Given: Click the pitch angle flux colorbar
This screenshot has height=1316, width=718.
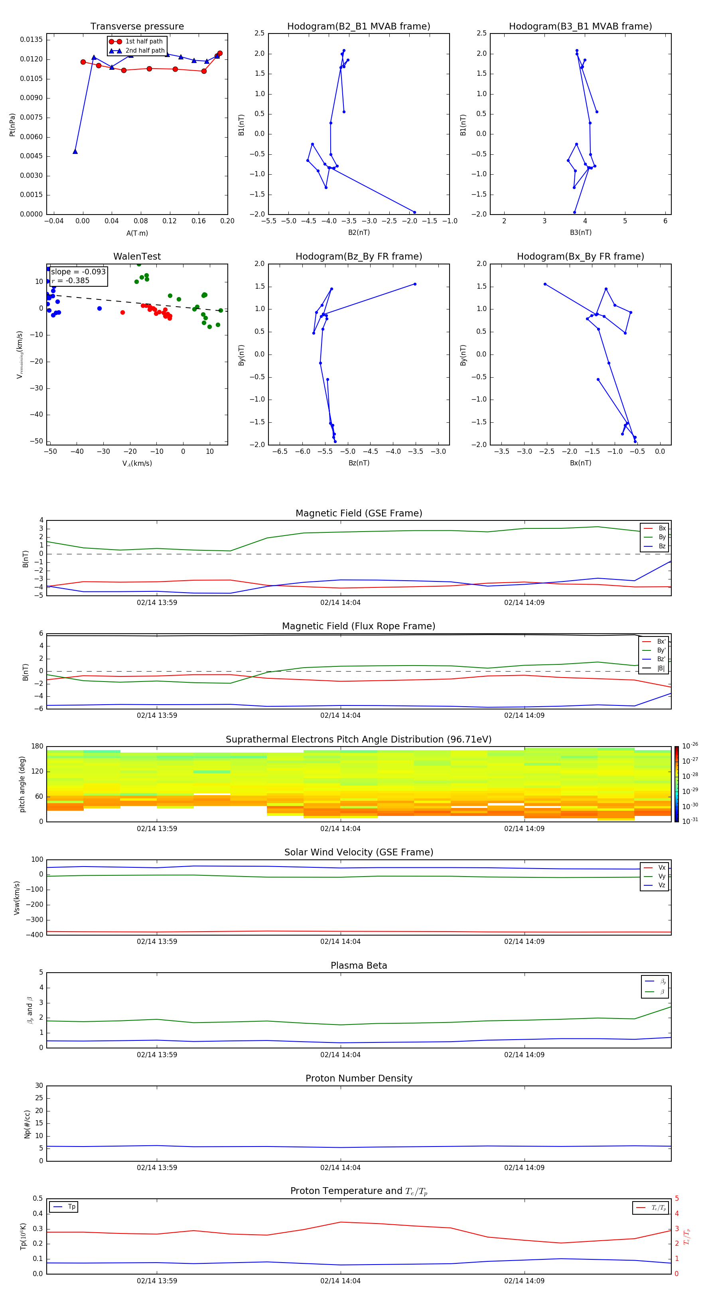Looking at the screenshot, I should pyautogui.click(x=677, y=784).
